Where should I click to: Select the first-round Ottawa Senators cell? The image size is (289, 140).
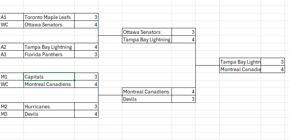(49, 25)
